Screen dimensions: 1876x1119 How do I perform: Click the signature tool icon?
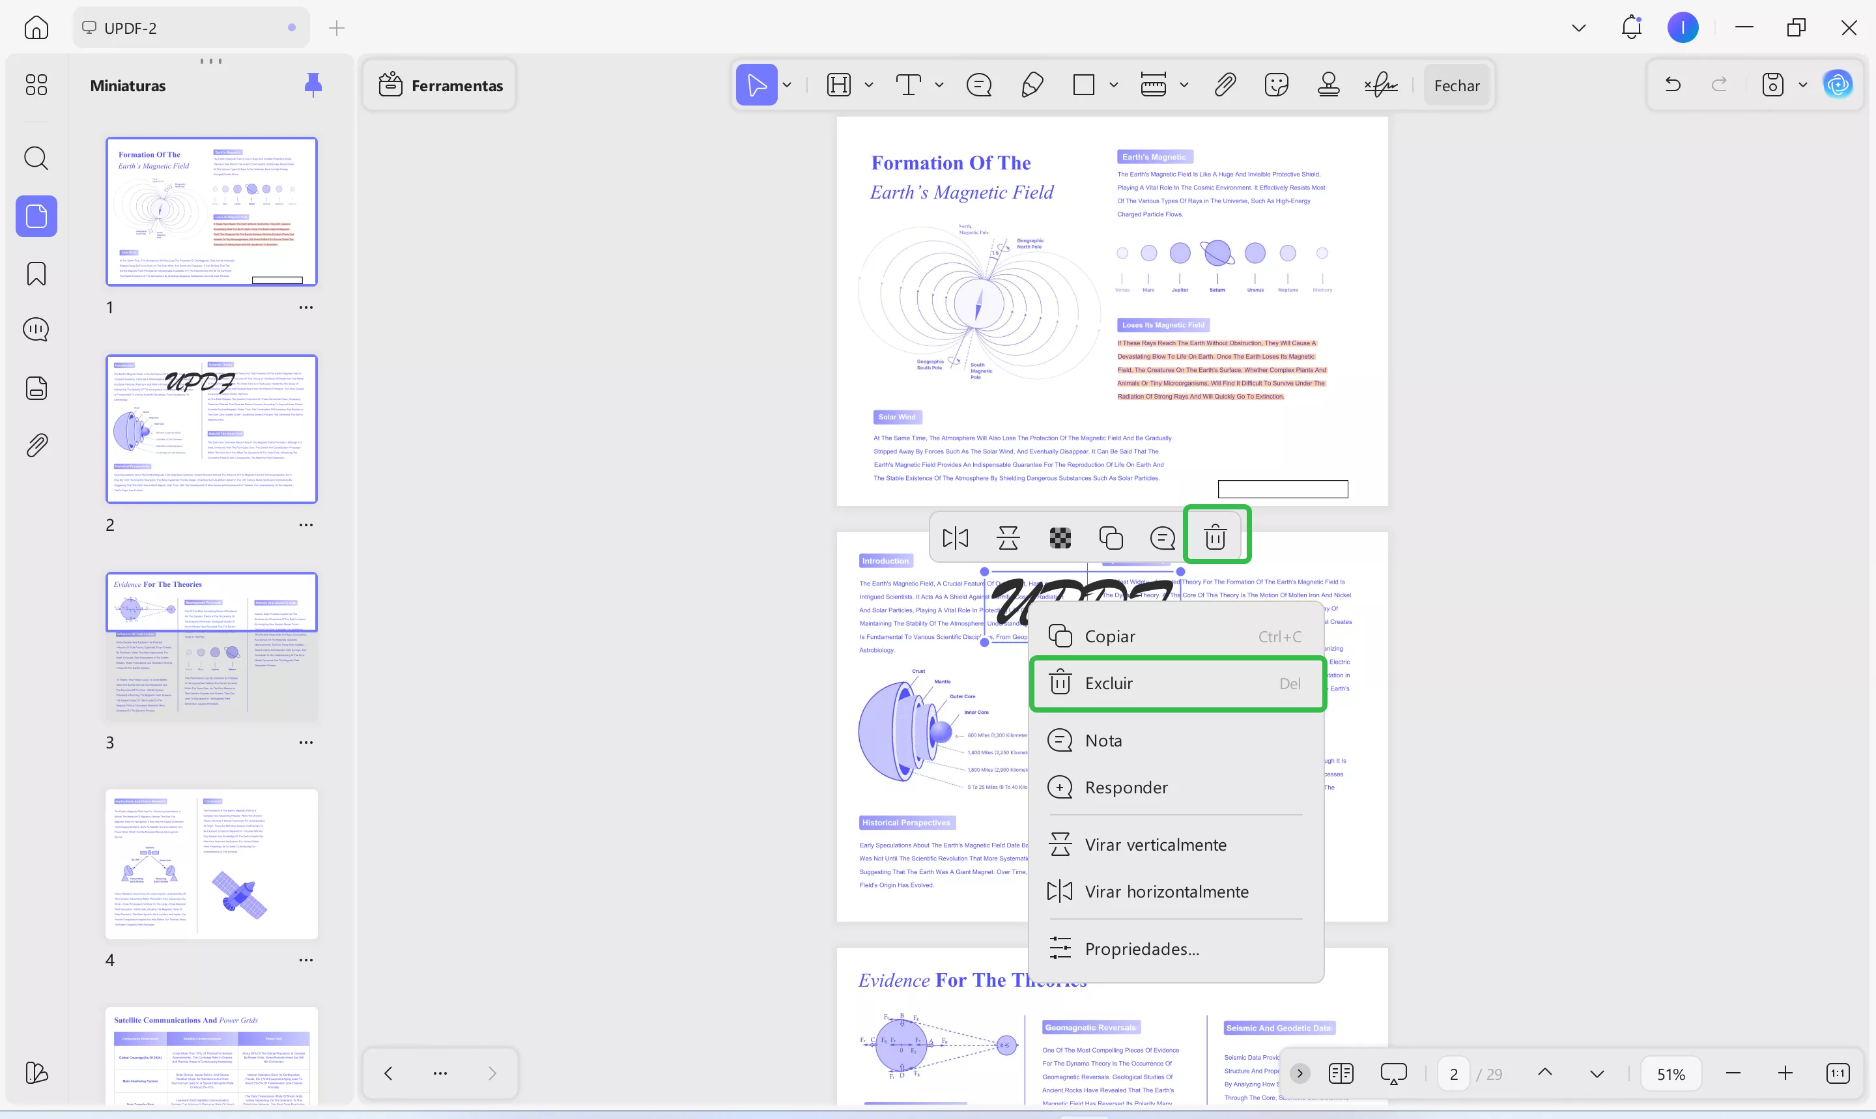(1380, 85)
